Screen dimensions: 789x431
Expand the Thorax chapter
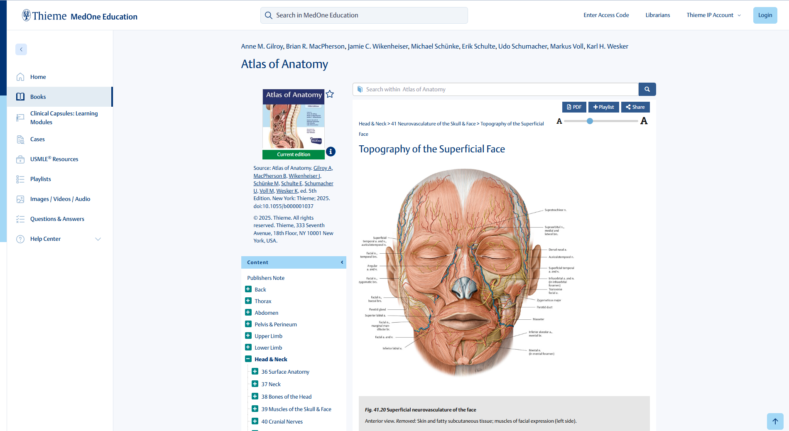[248, 301]
